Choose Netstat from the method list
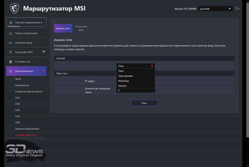 [136, 86]
